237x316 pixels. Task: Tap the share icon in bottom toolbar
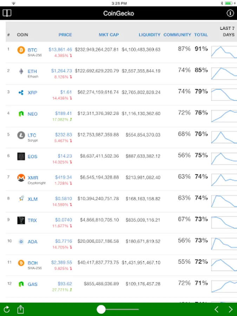tap(21, 309)
